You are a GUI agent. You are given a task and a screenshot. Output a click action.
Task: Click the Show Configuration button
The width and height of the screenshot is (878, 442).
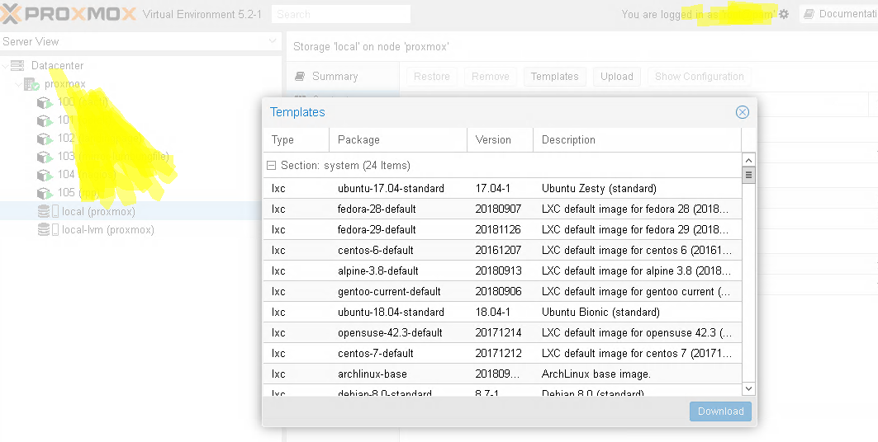pyautogui.click(x=700, y=77)
